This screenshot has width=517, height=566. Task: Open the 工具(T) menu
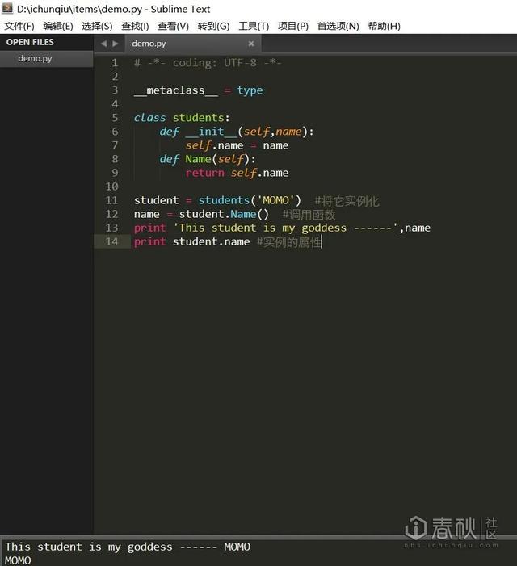(254, 26)
